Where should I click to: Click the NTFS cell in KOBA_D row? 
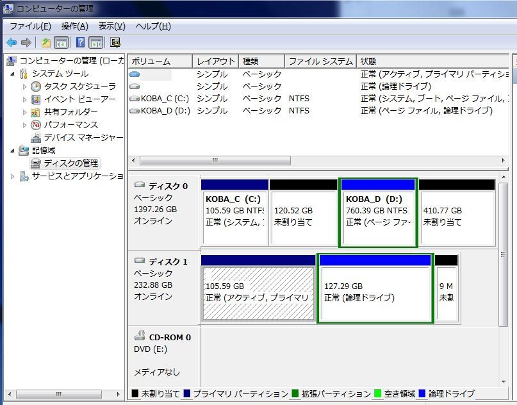[299, 111]
